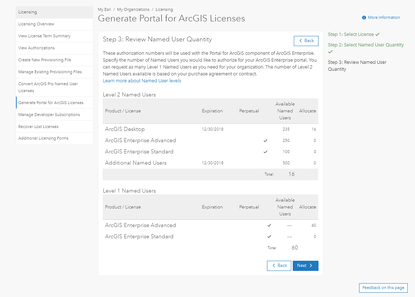Go back to Step 2: Select Named User Quantity

[366, 45]
